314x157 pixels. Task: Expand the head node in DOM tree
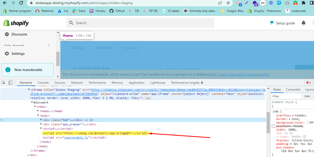click(38, 111)
